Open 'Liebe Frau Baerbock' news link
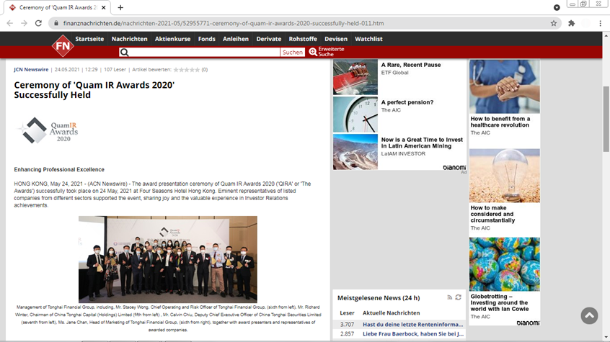 click(413, 334)
